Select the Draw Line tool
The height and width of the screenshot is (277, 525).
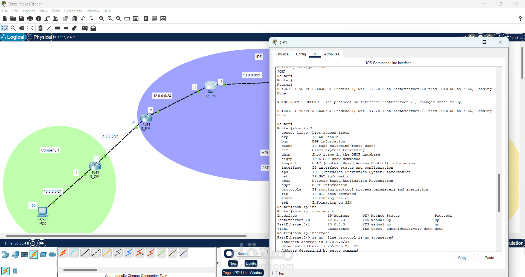pyautogui.click(x=49, y=28)
